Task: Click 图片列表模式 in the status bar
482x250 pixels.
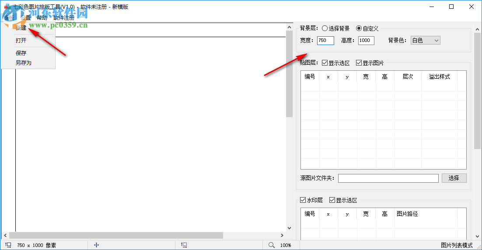Action: click(x=457, y=245)
